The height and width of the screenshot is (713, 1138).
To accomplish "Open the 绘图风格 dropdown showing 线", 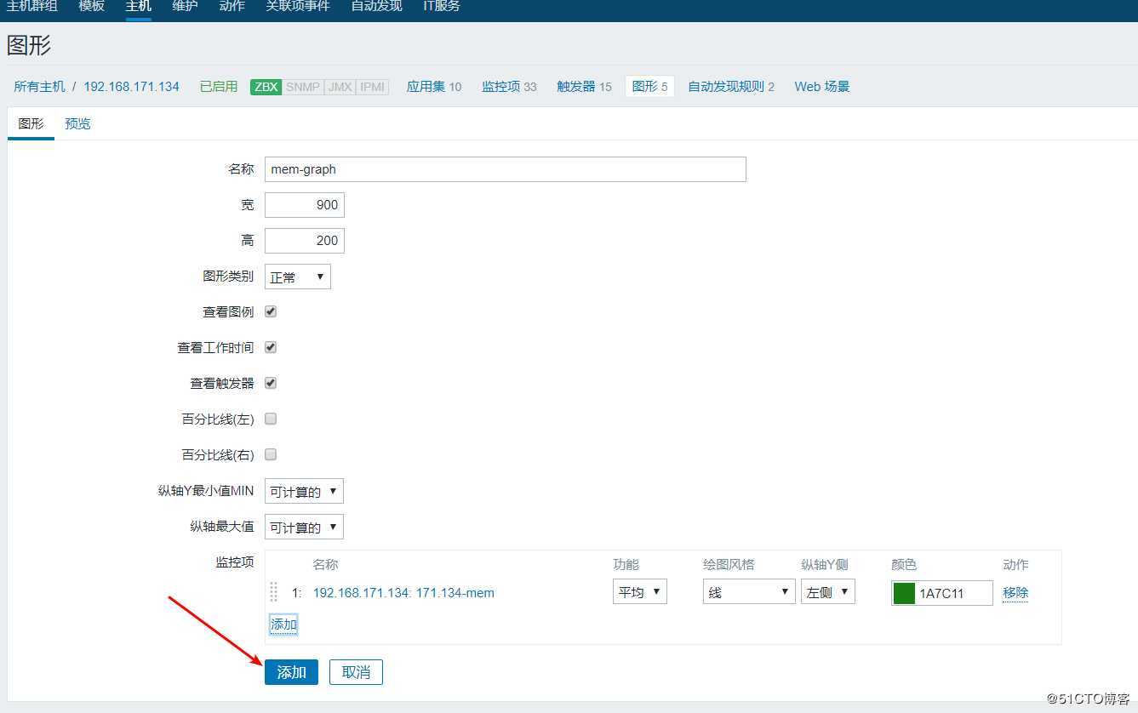I will 747,590.
